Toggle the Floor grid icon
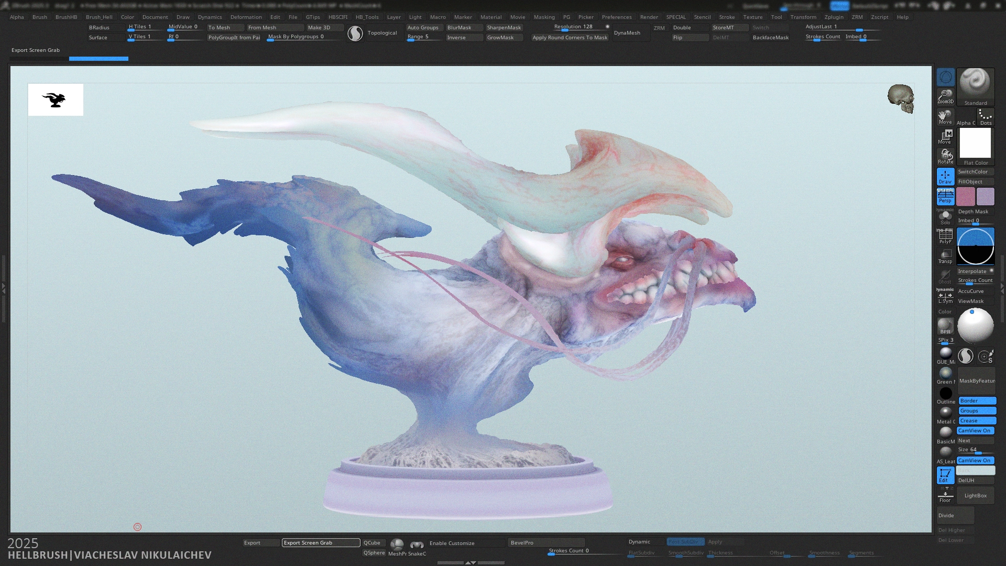 click(x=945, y=495)
